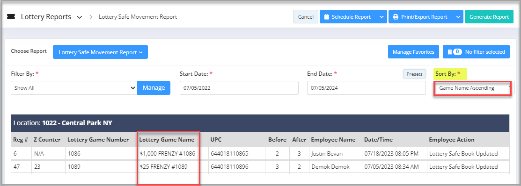This screenshot has height=186, width=521.
Task: Click the Start Date field
Action: pos(239,88)
